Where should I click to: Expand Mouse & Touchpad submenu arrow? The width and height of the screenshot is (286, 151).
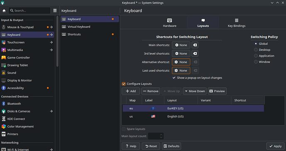[x=51, y=27]
